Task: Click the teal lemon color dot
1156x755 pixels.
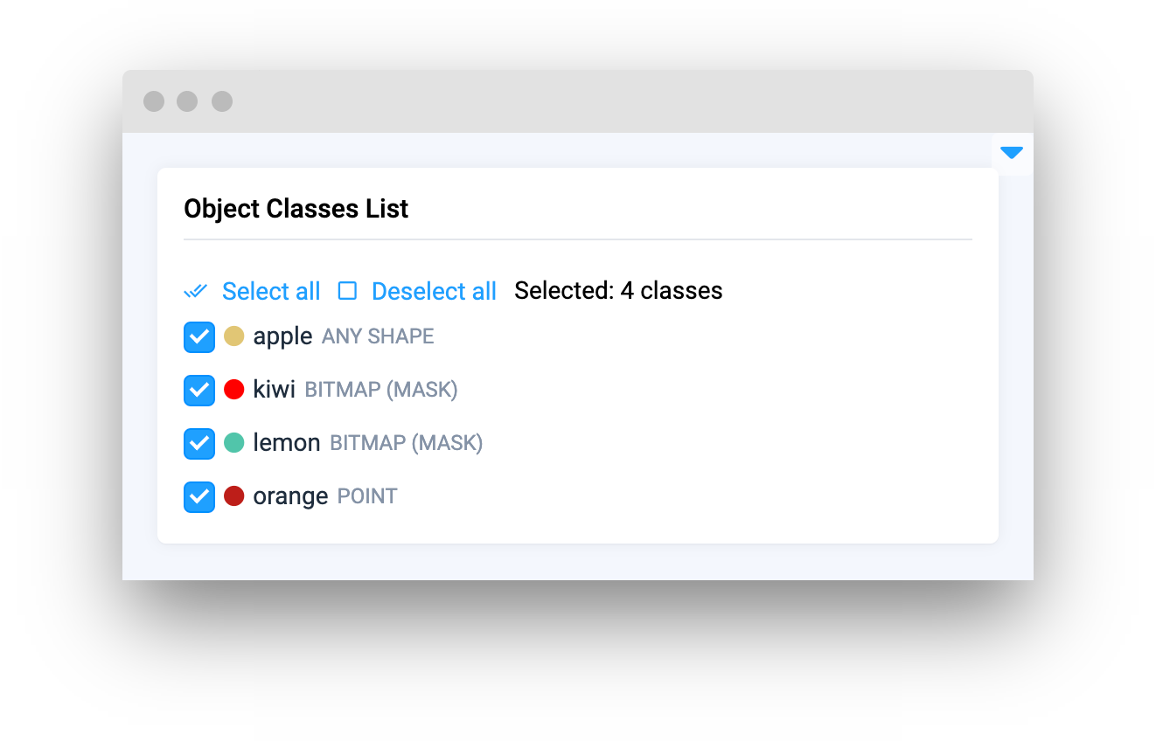Action: pyautogui.click(x=233, y=443)
